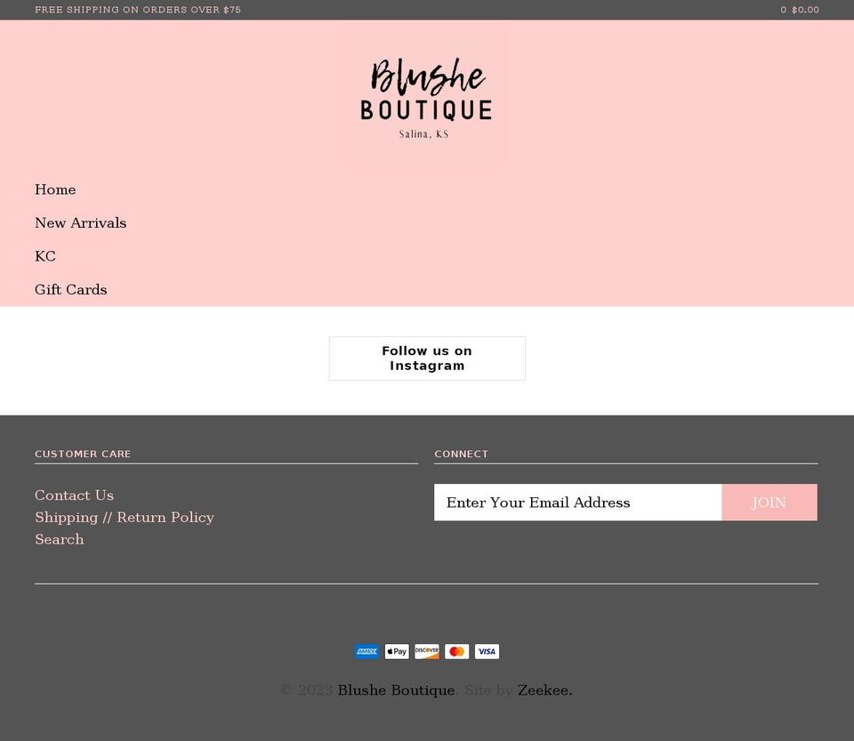The height and width of the screenshot is (741, 854).
Task: Click the Visa payment icon
Action: (487, 651)
